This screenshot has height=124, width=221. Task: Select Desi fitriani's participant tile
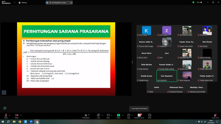tap(207, 42)
